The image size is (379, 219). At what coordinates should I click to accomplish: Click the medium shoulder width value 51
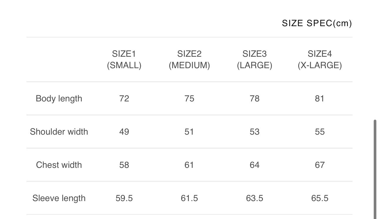[x=189, y=132]
